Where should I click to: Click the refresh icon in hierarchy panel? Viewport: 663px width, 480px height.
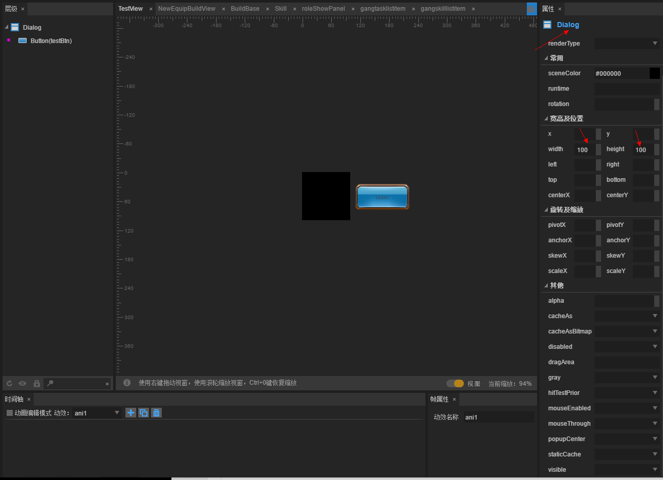pos(9,383)
